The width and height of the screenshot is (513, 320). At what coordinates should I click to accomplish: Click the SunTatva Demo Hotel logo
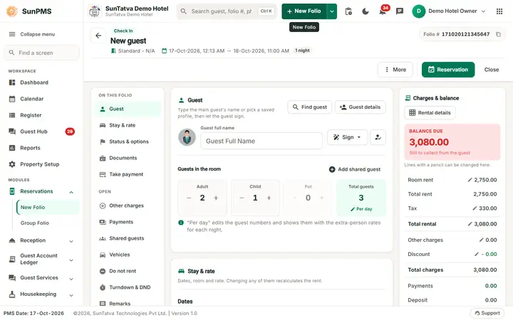95,11
